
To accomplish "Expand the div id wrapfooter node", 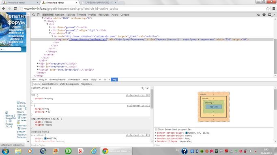I will tap(38, 67).
